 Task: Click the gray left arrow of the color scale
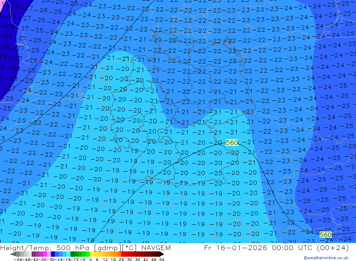[x=13, y=254]
